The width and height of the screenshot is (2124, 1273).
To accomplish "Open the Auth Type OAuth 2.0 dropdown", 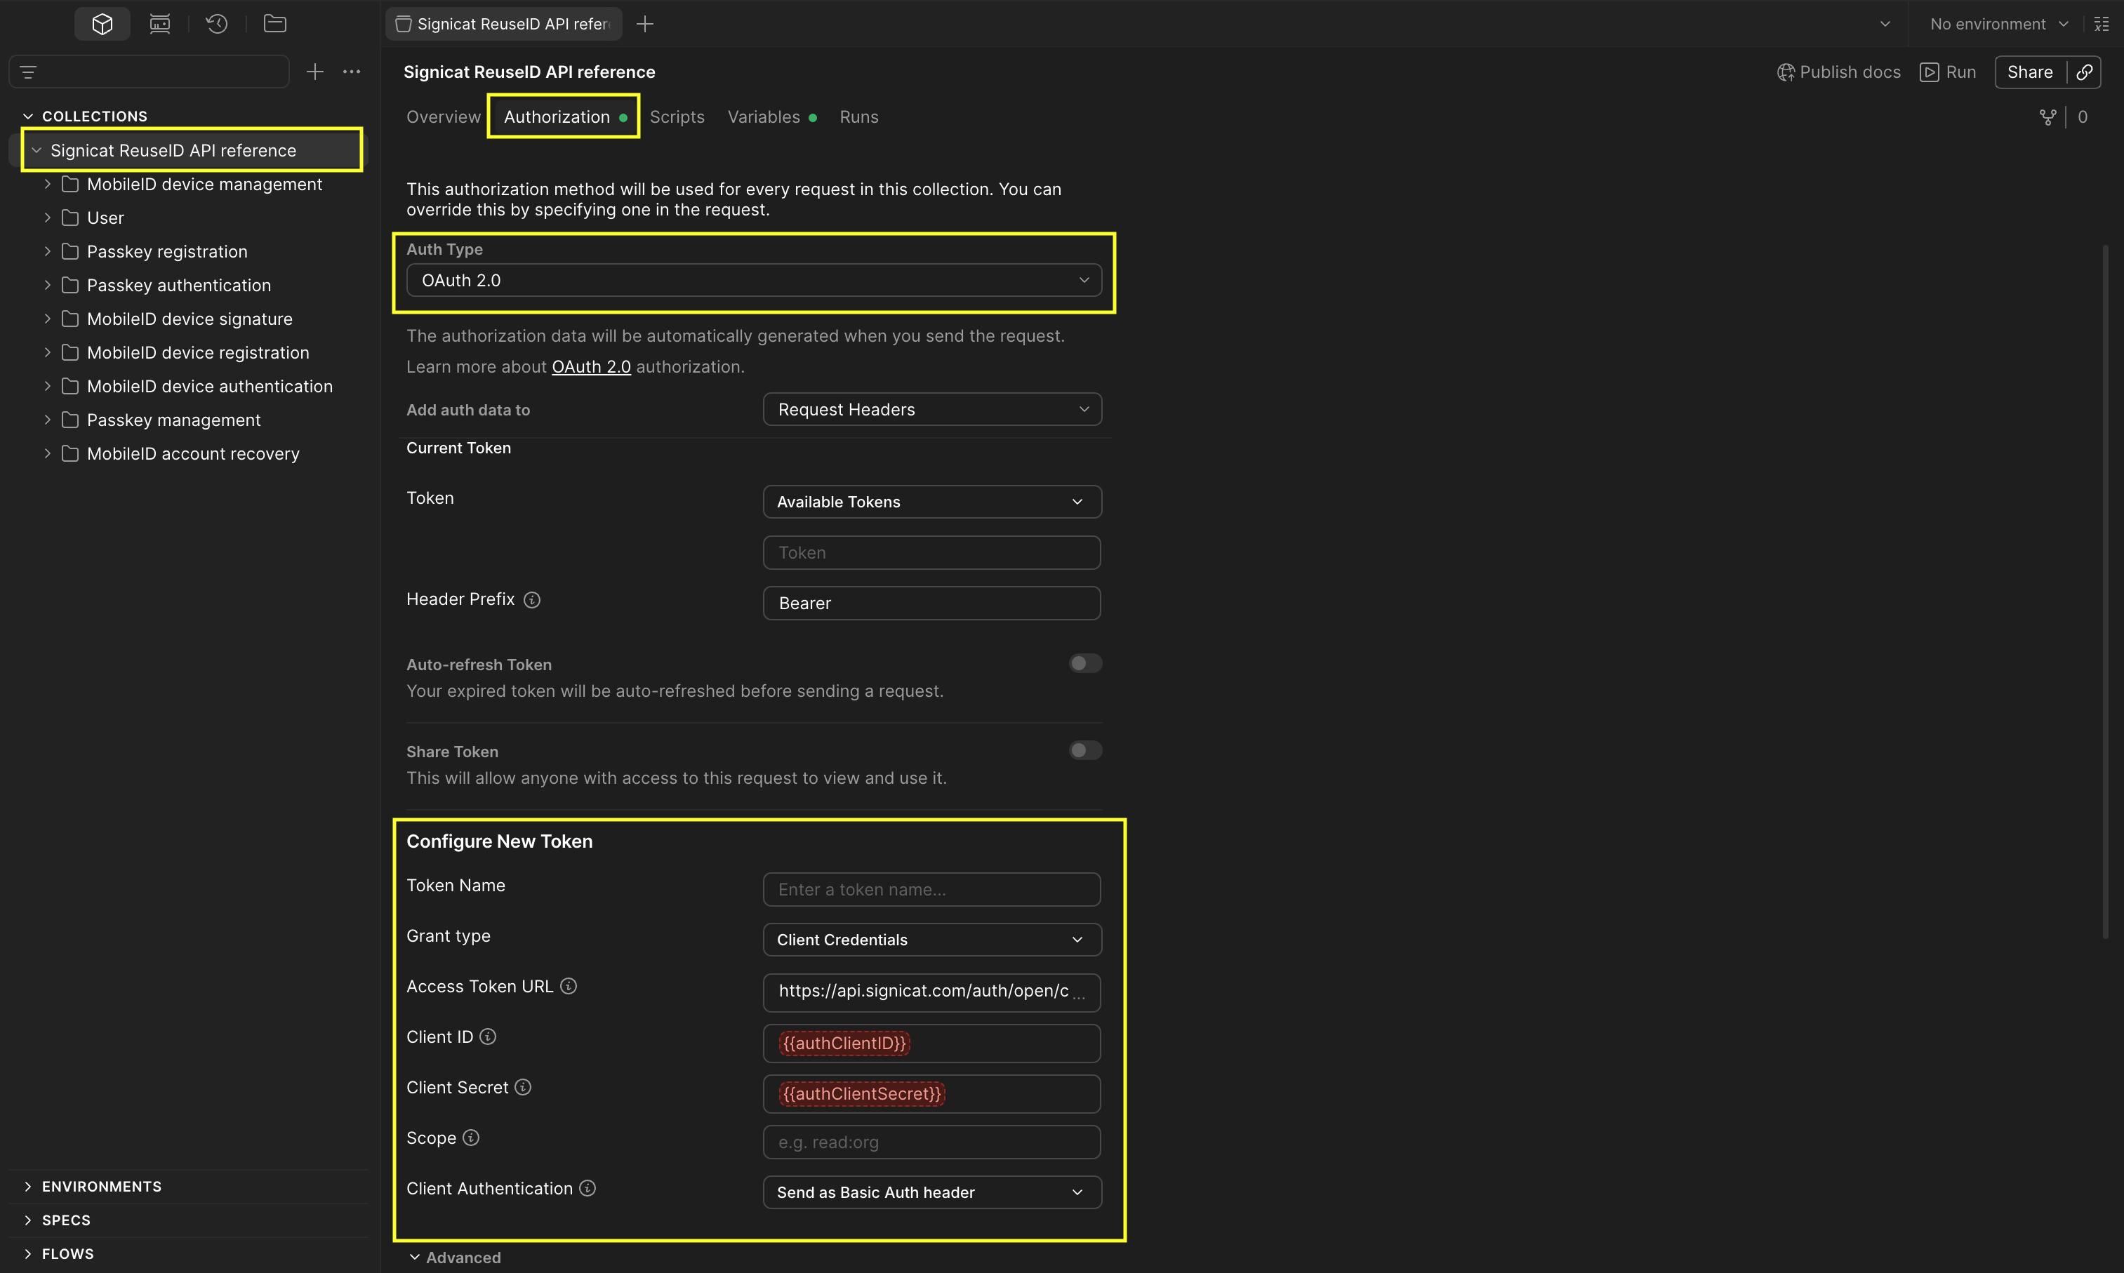I will point(754,281).
